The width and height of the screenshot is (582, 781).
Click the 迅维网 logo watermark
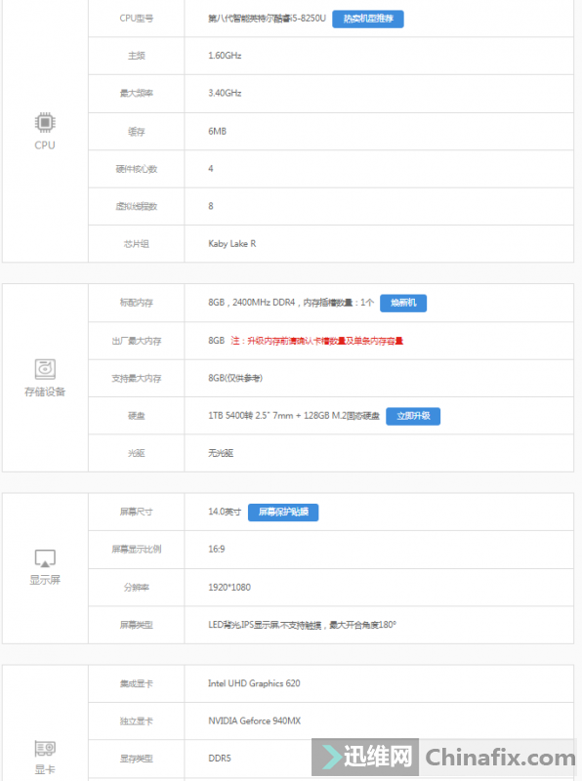pyautogui.click(x=366, y=758)
